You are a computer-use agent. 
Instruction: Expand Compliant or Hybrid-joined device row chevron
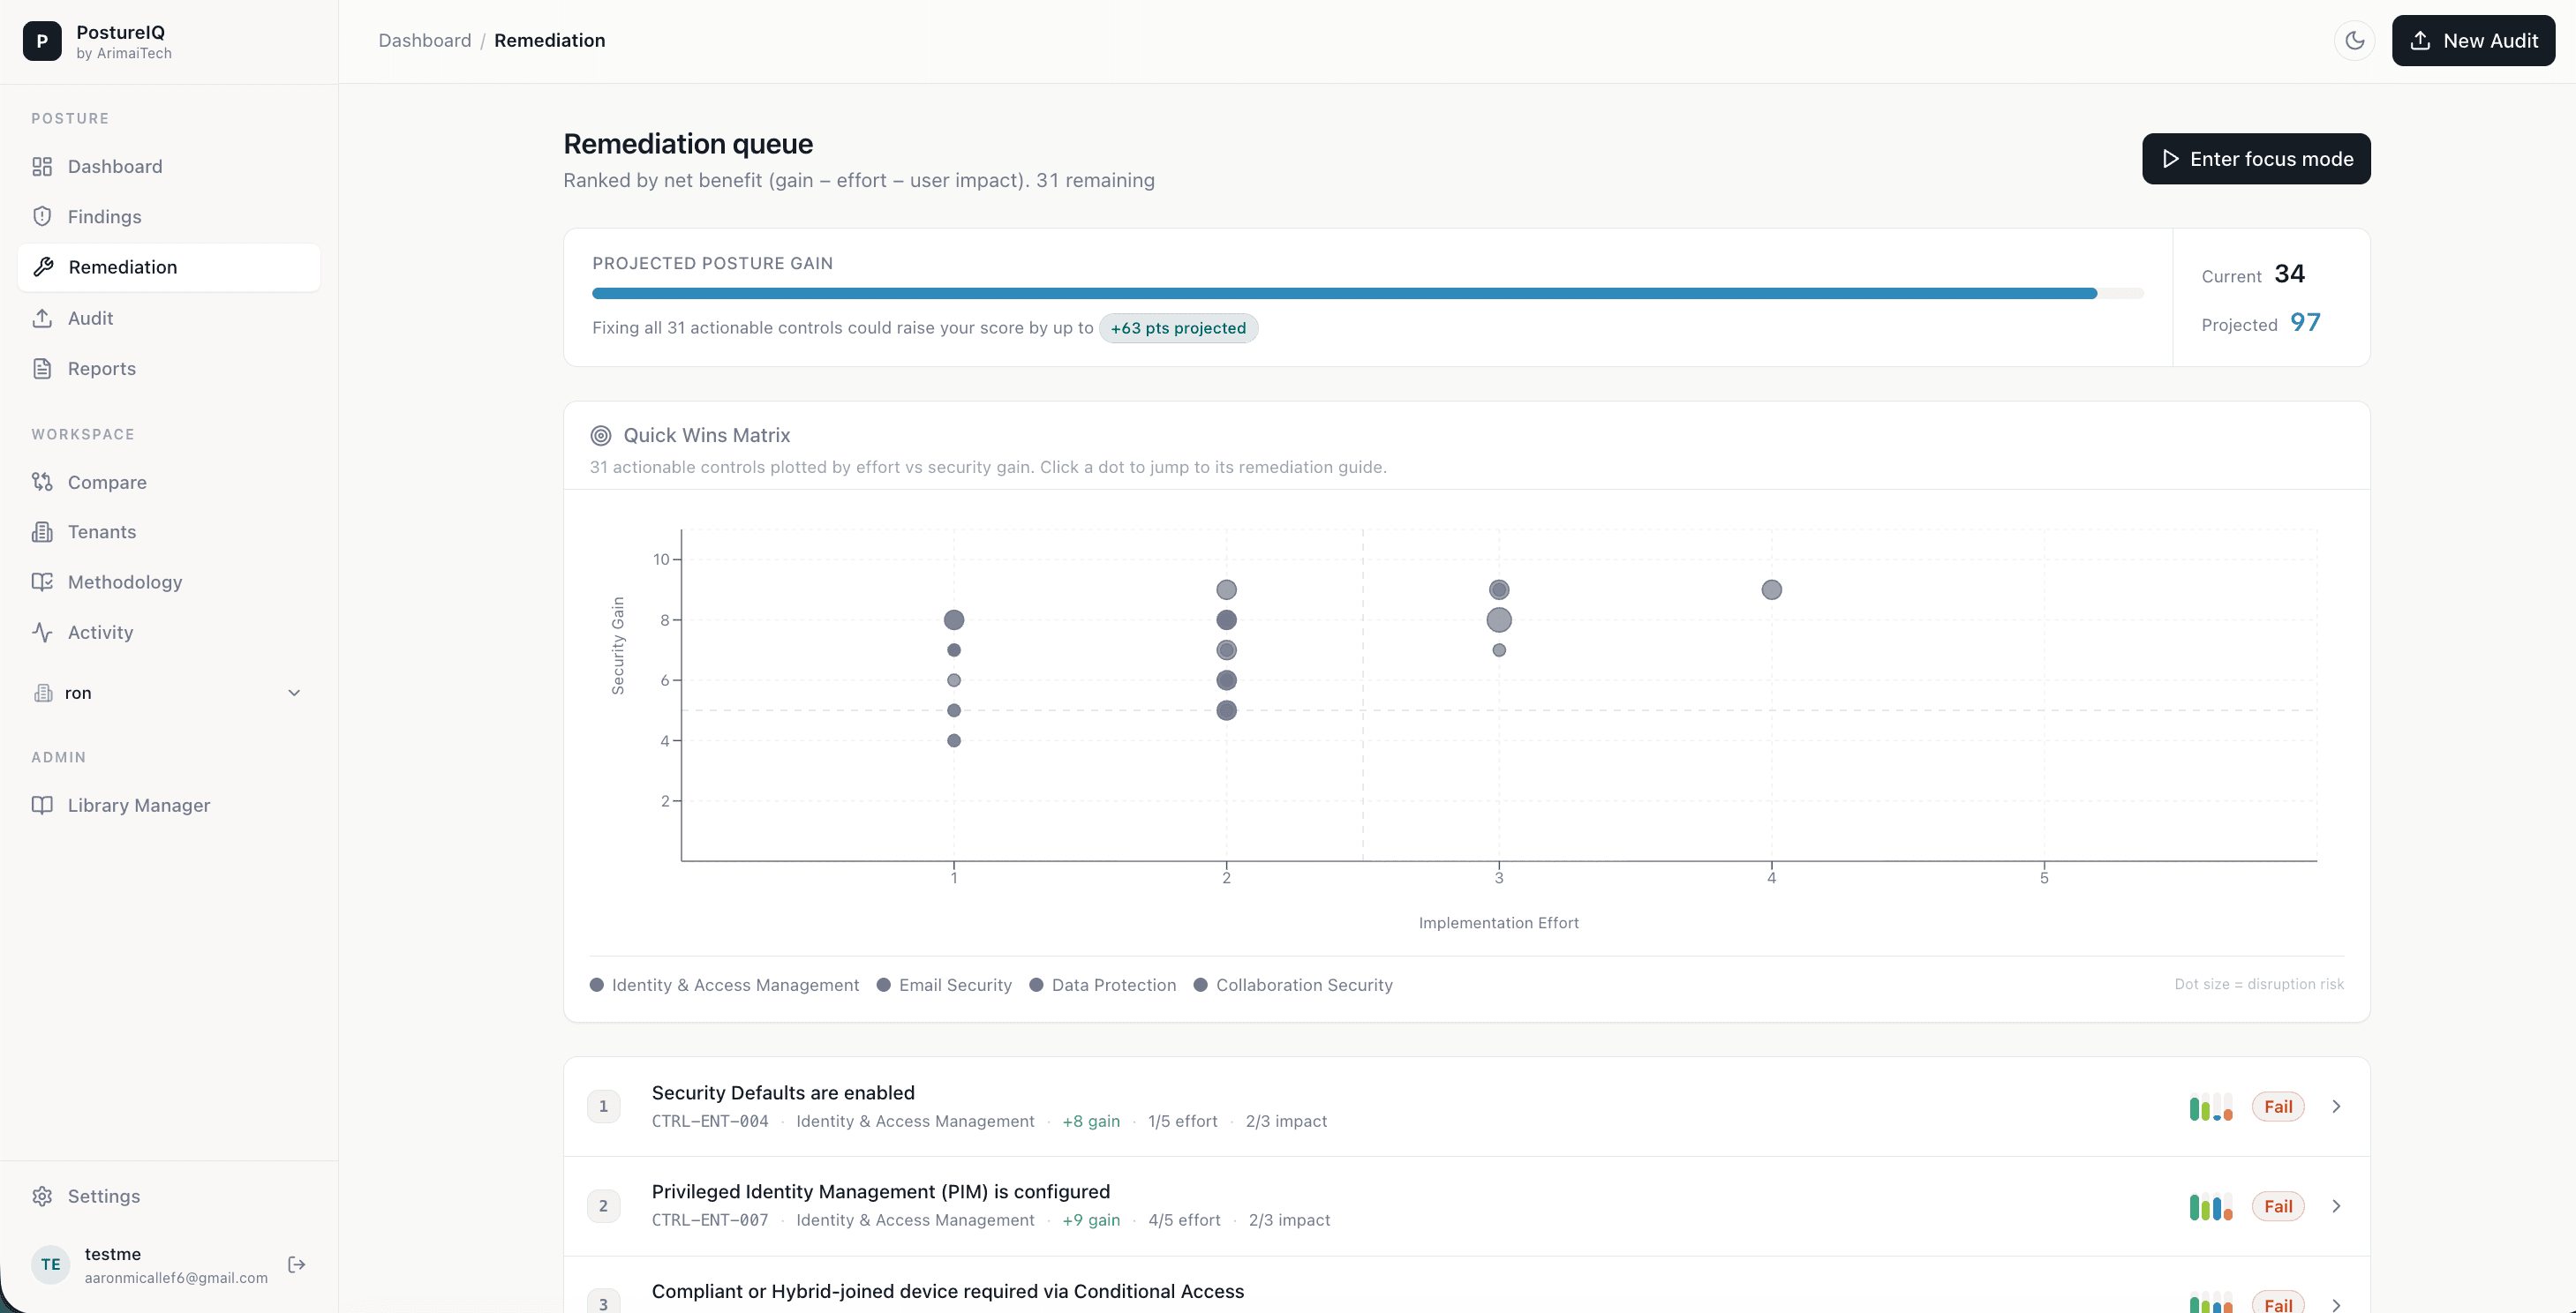coord(2336,1305)
